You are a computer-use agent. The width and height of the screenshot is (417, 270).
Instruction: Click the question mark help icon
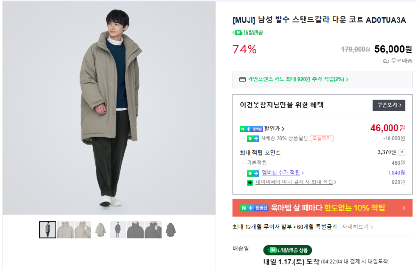(x=402, y=152)
